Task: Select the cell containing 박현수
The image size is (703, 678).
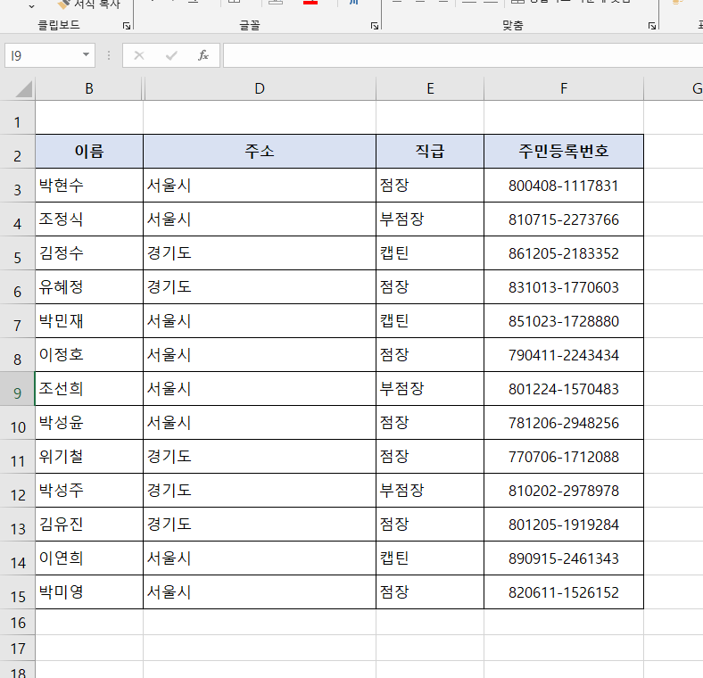Action: point(89,186)
